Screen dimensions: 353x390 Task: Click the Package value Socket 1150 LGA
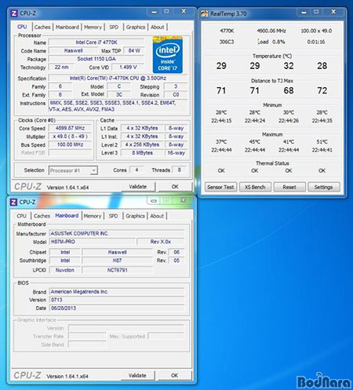[96, 59]
